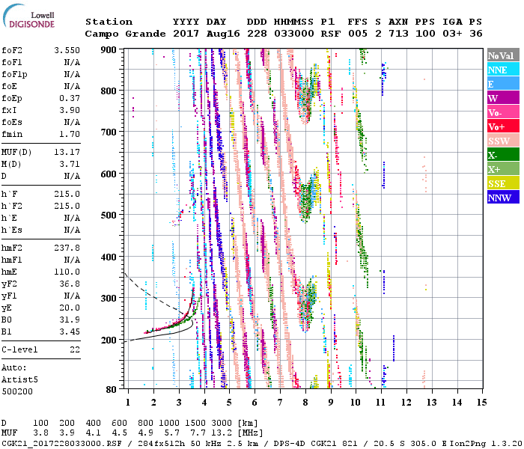Image resolution: width=524 pixels, height=449 pixels.
Task: Select the blue NNW legend swatch
Action: click(x=503, y=197)
